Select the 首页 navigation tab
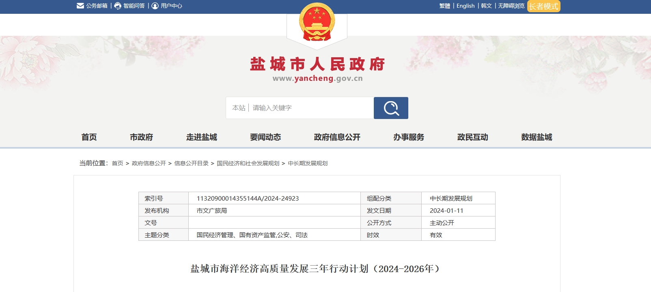 (89, 137)
